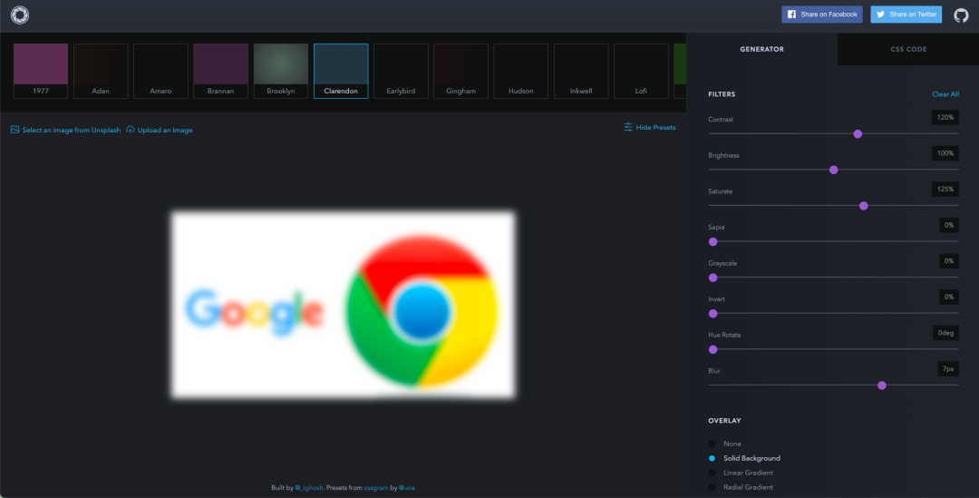Select the Linear Gradient overlay option
Screen dimensions: 979x498
[741, 473]
